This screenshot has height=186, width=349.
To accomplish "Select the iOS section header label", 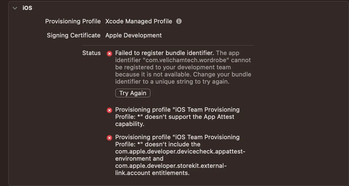I will tap(27, 8).
